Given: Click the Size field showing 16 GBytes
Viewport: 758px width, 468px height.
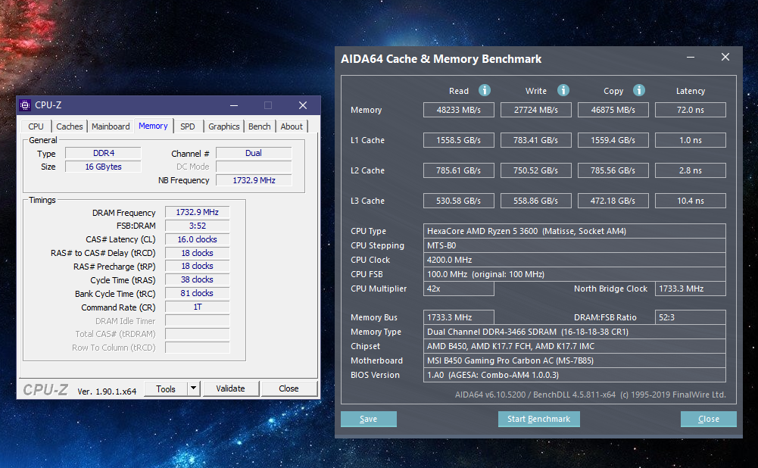Looking at the screenshot, I should pos(104,167).
